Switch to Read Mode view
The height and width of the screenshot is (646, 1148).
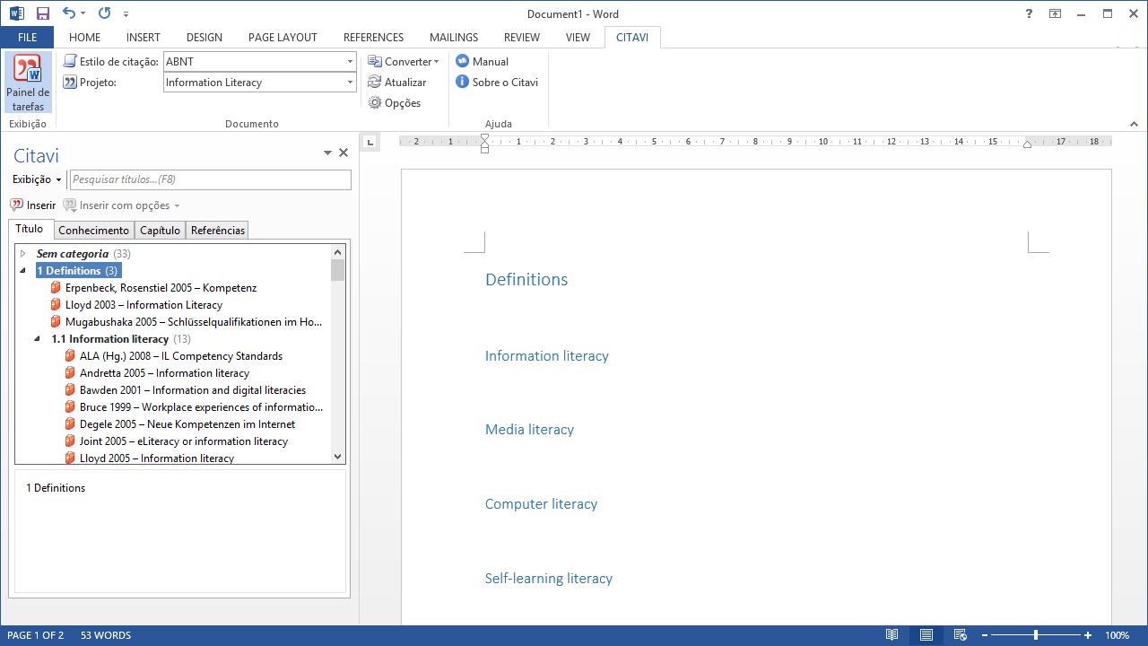point(891,635)
